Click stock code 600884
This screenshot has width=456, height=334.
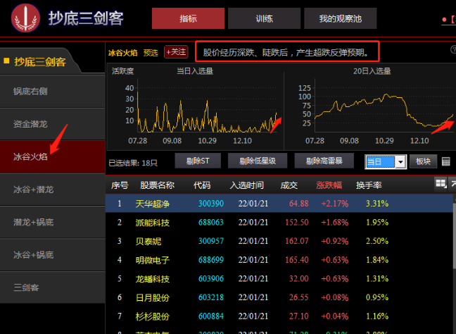click(x=211, y=316)
